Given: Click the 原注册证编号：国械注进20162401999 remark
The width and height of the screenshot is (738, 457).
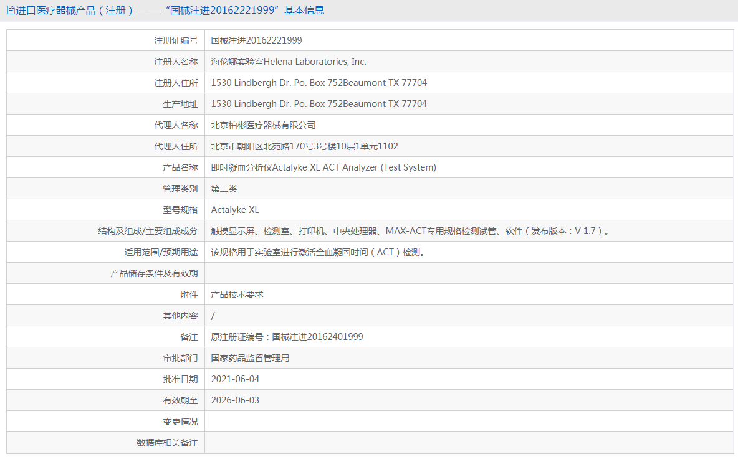Looking at the screenshot, I should 287,337.
